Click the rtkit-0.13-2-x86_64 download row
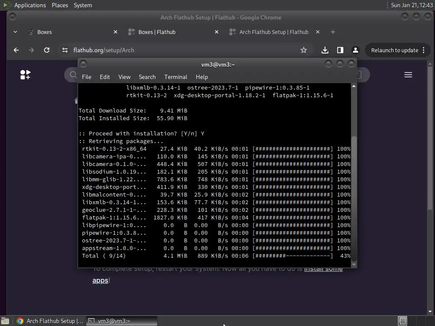 [x=216, y=149]
